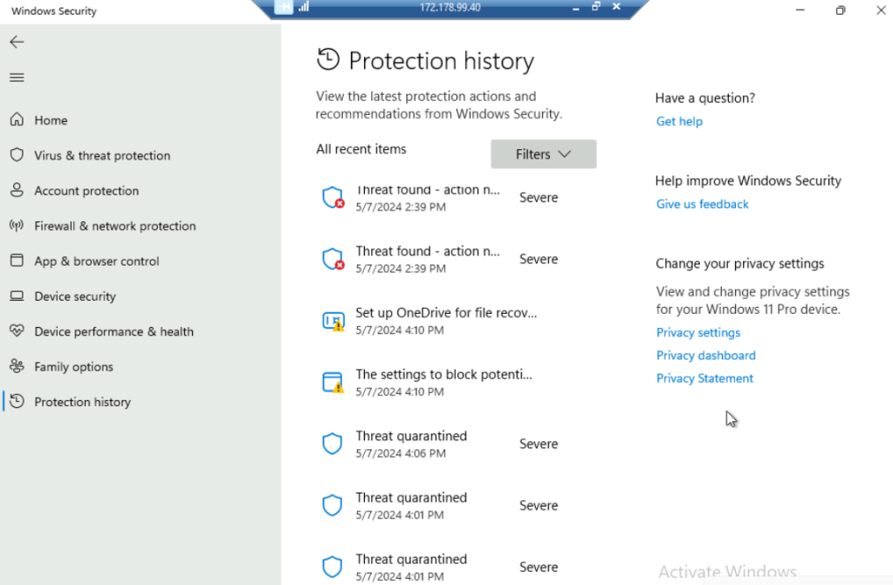Click the Get help link
The width and height of the screenshot is (893, 585).
click(679, 121)
